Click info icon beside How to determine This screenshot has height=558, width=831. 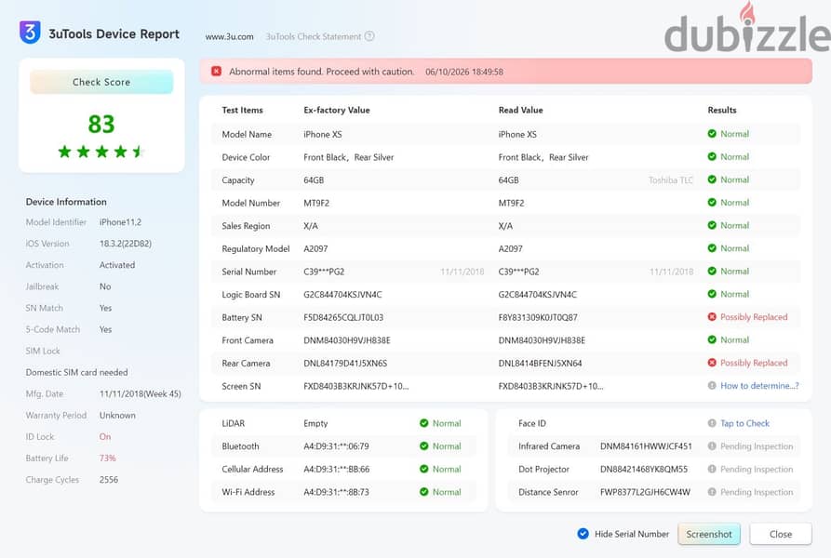click(x=712, y=385)
